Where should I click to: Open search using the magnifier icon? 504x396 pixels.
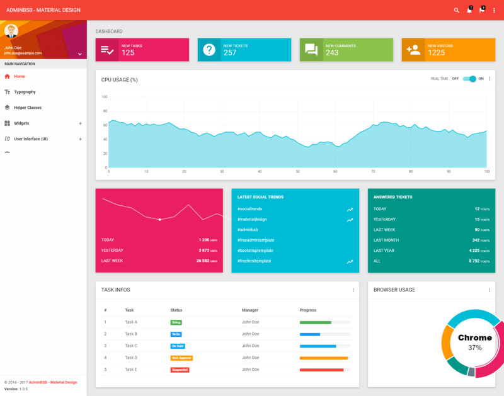[457, 11]
